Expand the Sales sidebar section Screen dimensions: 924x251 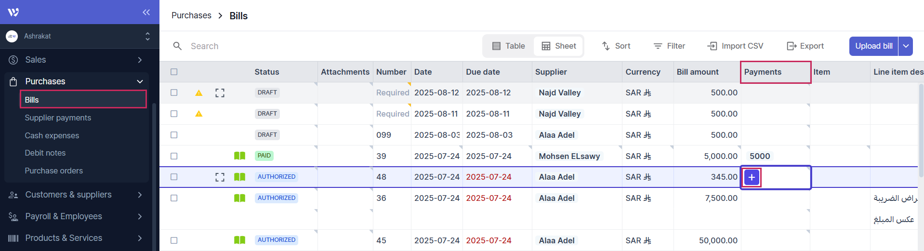pos(139,60)
